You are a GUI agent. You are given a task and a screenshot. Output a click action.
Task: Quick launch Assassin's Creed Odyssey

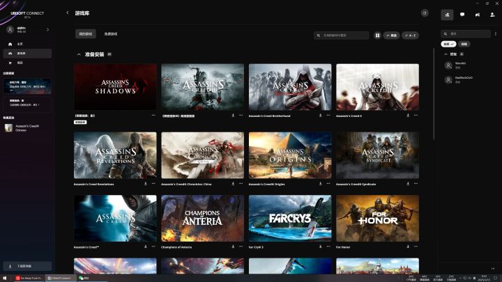point(27,128)
